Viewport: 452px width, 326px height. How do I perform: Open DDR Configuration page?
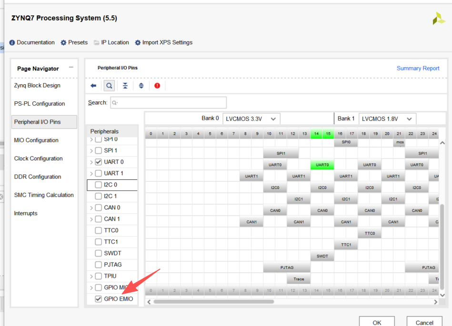[x=38, y=177]
